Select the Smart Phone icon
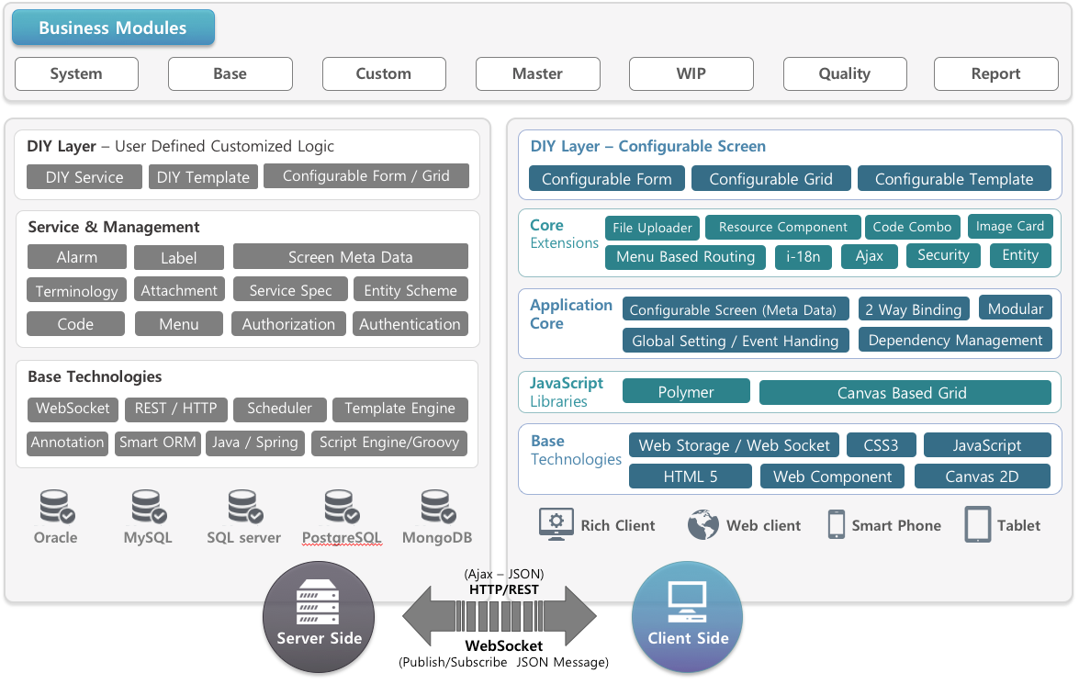 [836, 524]
